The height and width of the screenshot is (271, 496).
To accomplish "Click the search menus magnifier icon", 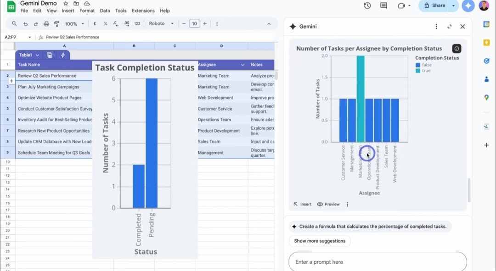I will click(14, 24).
